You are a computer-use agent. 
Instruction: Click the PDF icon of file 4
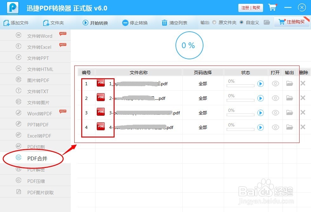click(x=101, y=126)
